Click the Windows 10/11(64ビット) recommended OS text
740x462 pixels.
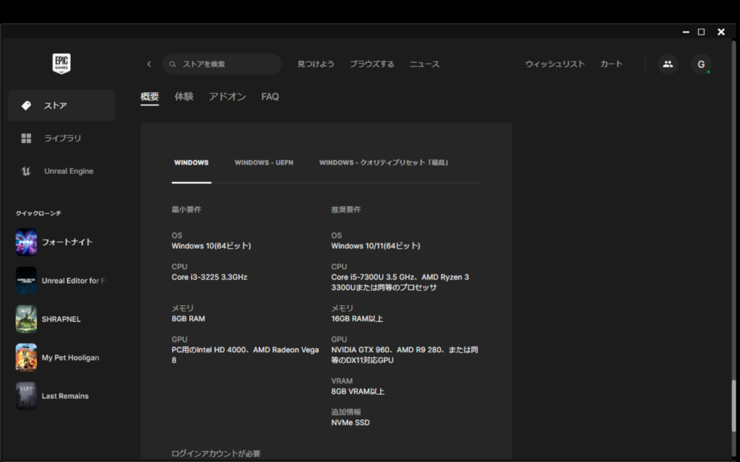pyautogui.click(x=376, y=246)
